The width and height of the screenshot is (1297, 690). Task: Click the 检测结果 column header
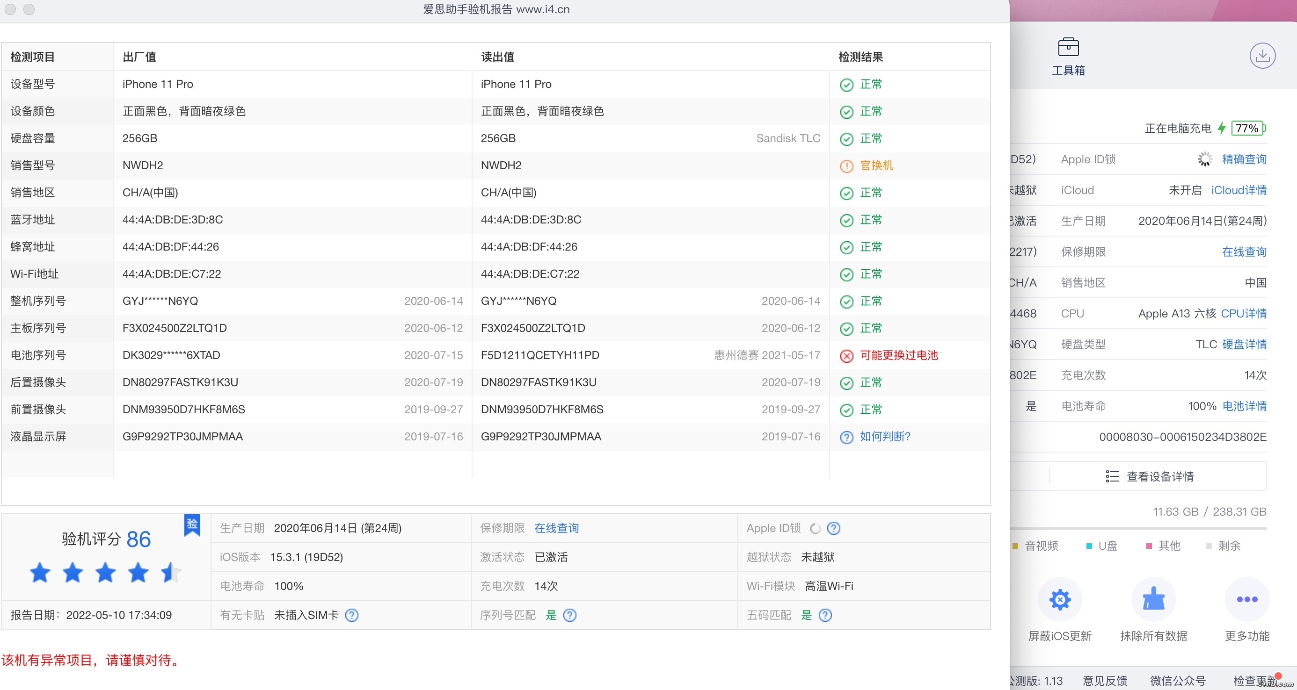[860, 57]
